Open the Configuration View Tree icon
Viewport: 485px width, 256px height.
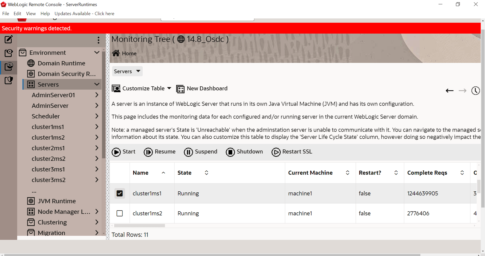pos(9,53)
